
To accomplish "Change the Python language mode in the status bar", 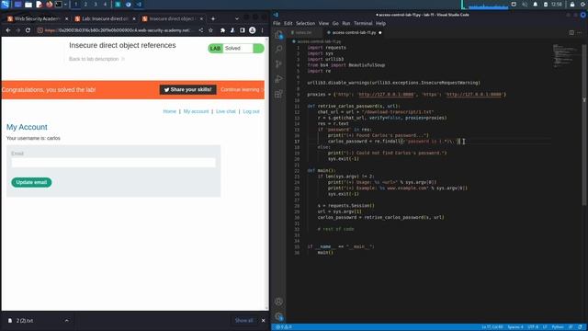I will point(558,327).
